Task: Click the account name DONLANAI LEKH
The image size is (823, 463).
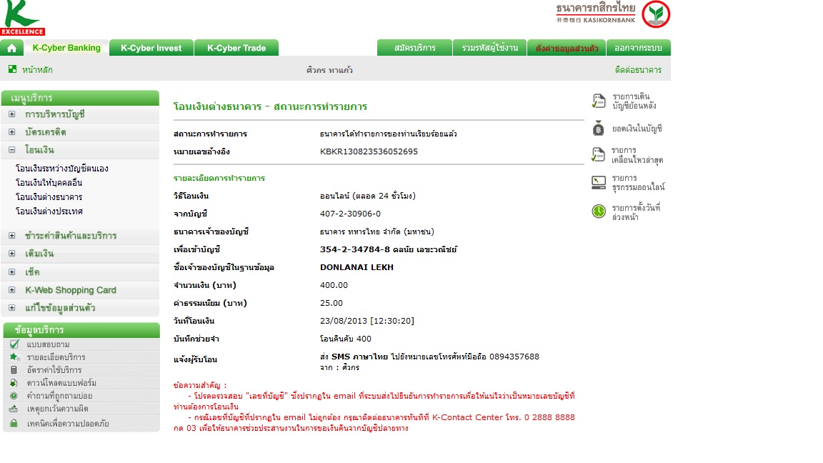Action: pos(356,267)
